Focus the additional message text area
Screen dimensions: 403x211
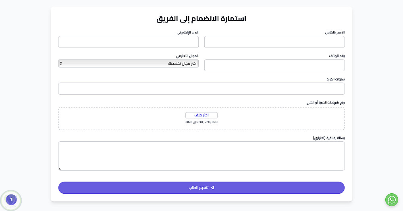[x=201, y=156]
